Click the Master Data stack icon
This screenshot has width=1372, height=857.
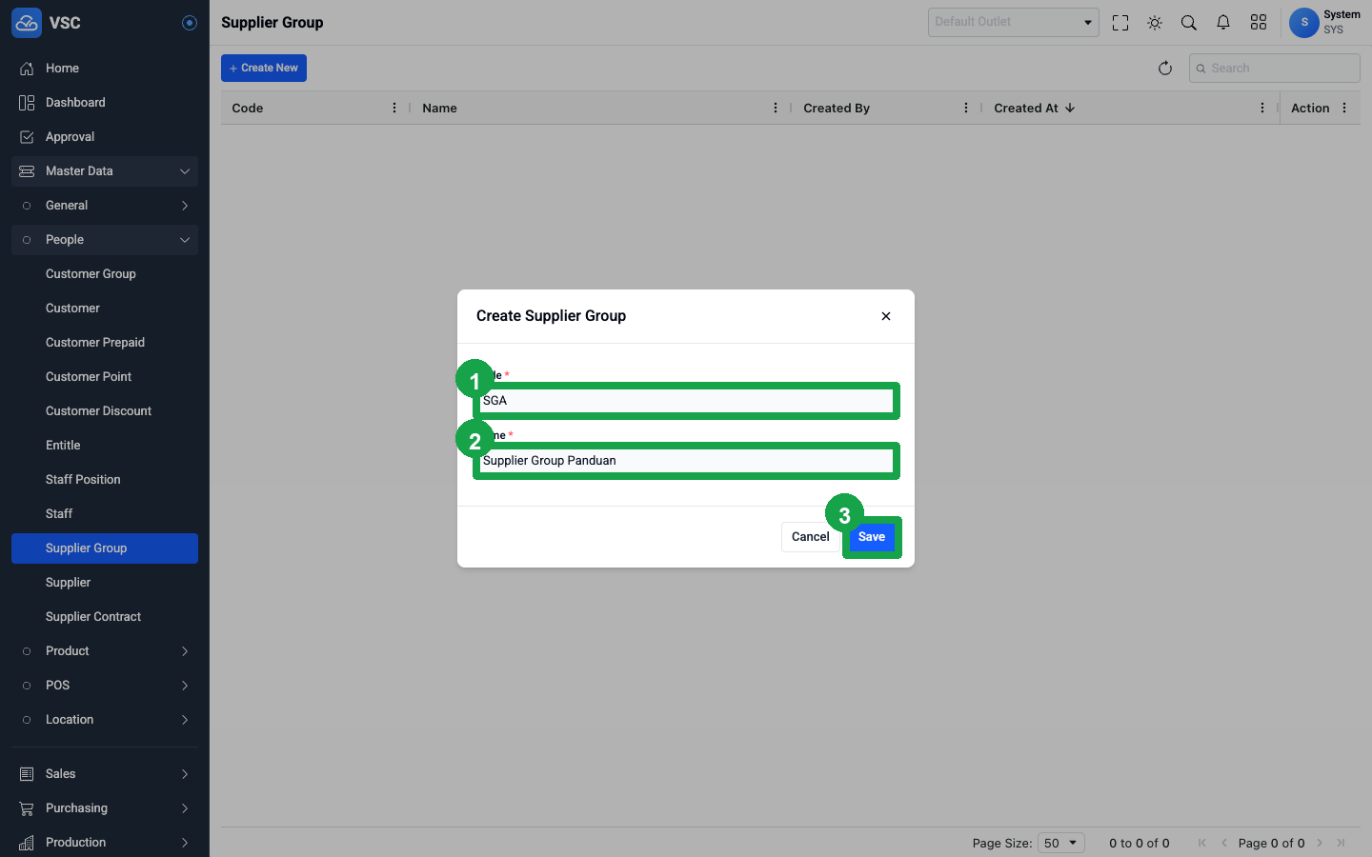coord(27,171)
